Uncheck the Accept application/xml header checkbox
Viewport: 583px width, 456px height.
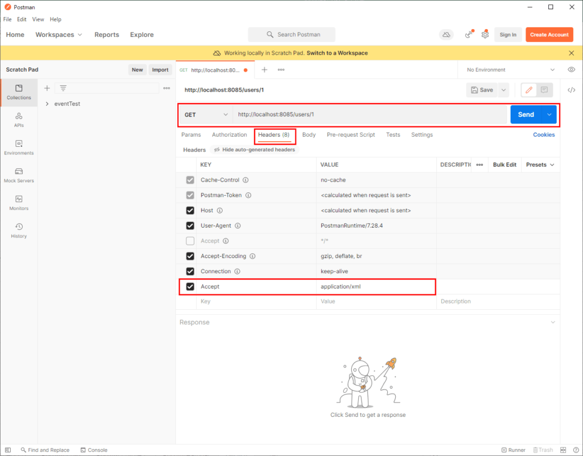pos(190,286)
